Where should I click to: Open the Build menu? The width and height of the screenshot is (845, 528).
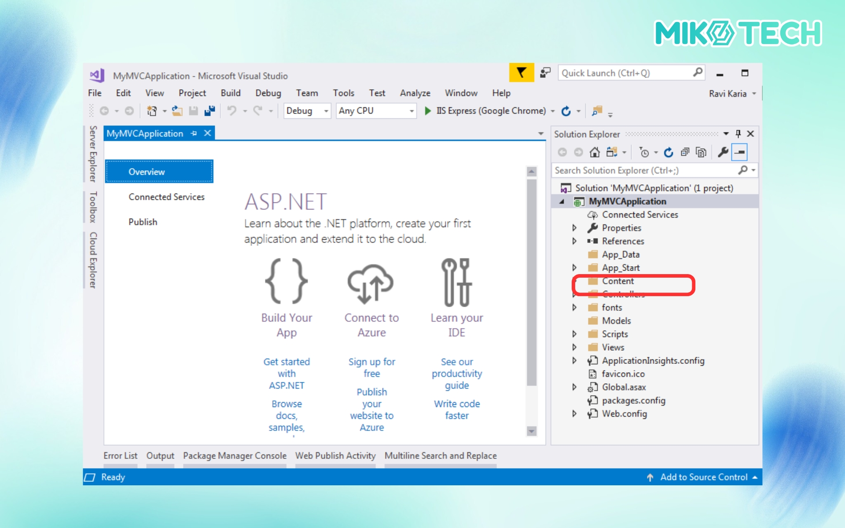tap(231, 93)
